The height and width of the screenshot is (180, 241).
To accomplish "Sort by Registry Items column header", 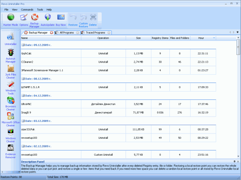I will click(x=160, y=38).
